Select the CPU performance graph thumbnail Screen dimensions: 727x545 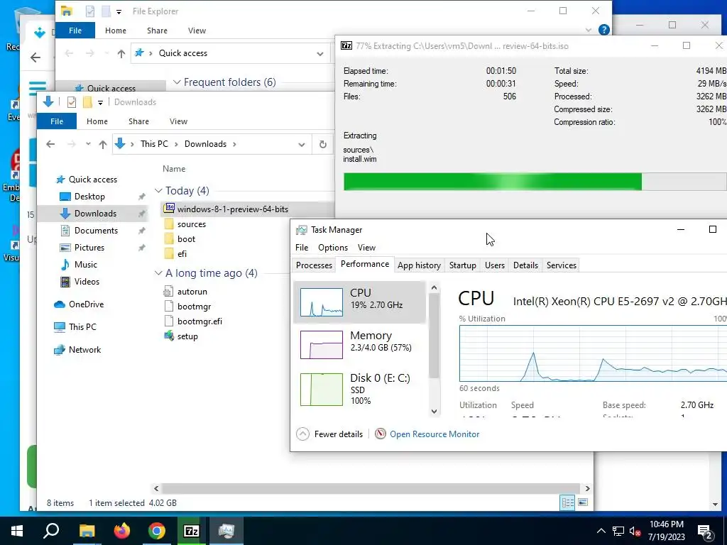(x=322, y=302)
